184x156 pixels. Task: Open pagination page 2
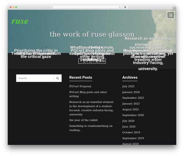coord(87,61)
